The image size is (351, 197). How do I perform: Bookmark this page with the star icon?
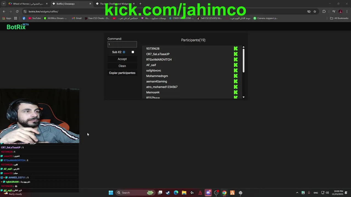(315, 11)
